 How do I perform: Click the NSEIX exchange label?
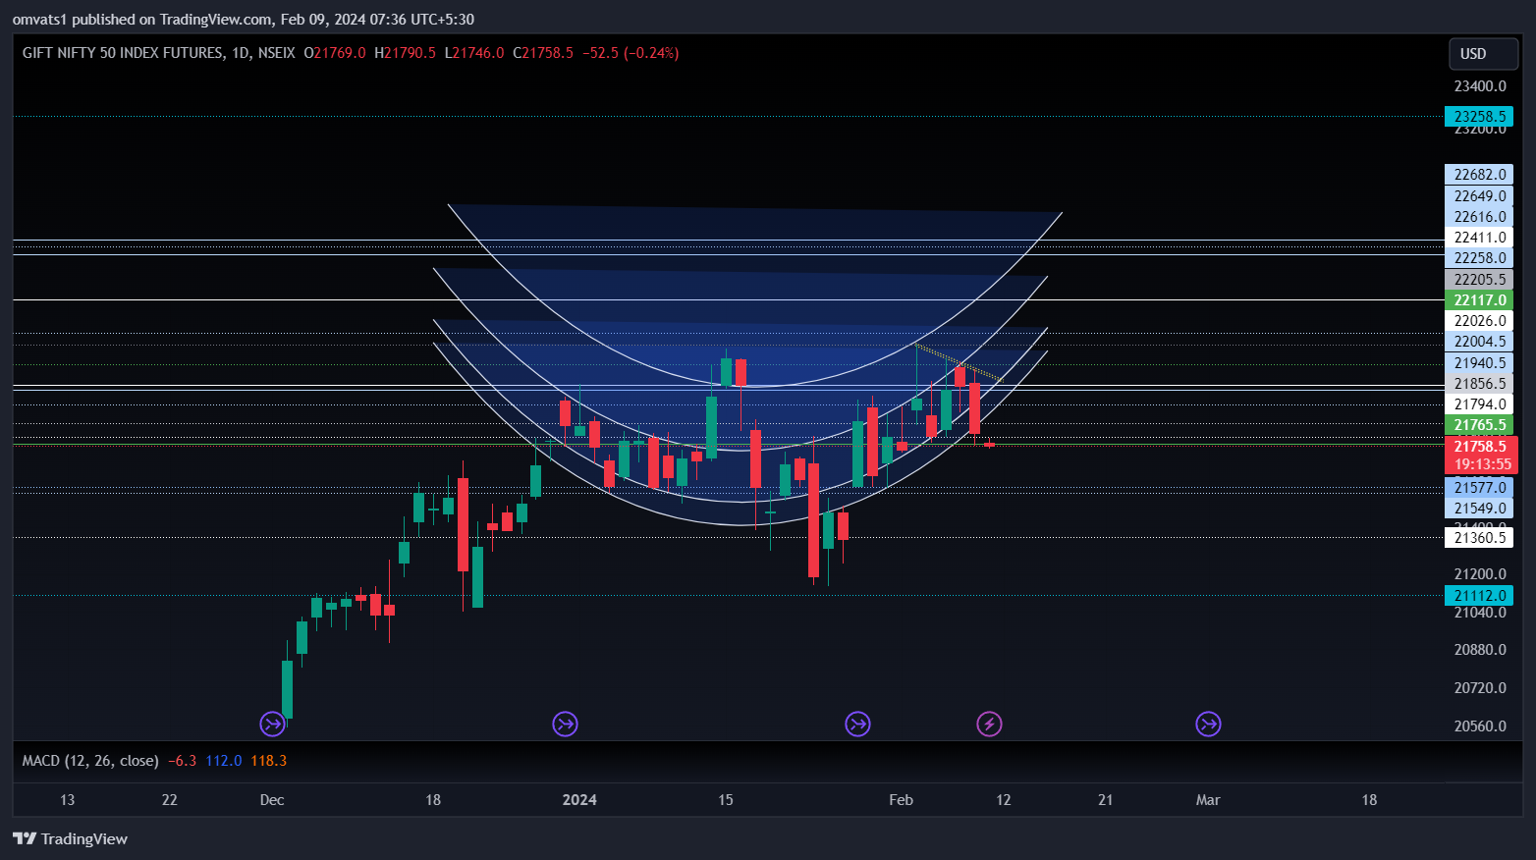[276, 53]
